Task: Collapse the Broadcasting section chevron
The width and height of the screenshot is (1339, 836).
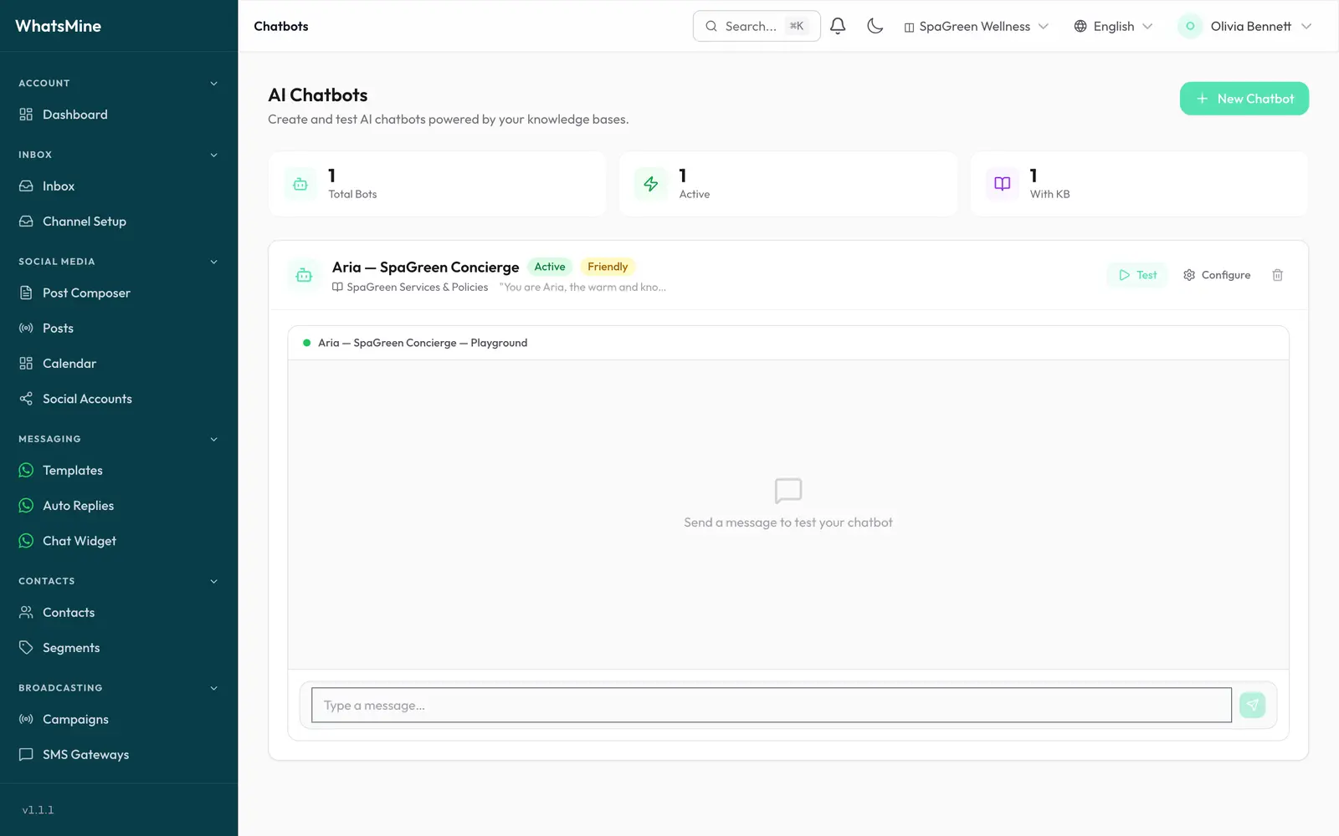Action: tap(213, 689)
